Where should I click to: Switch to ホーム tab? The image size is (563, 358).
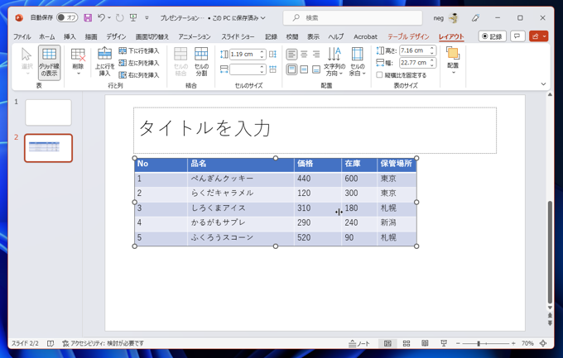coord(47,36)
